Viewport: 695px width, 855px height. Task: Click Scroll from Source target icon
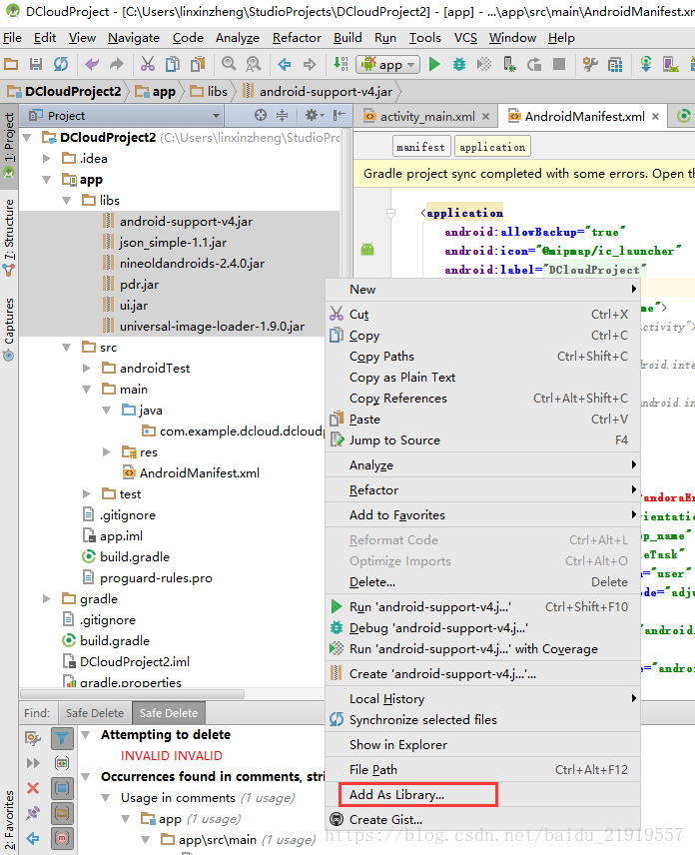[x=261, y=115]
